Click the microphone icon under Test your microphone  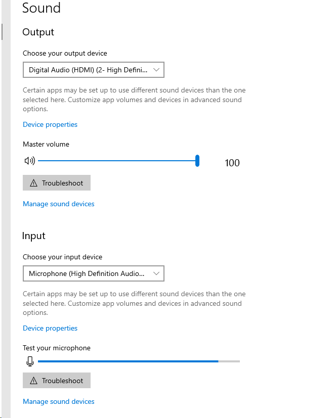[x=30, y=361]
